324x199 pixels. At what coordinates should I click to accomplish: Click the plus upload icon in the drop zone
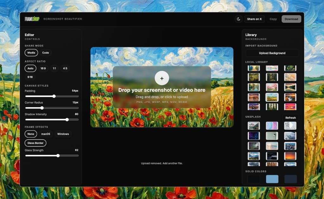(162, 78)
